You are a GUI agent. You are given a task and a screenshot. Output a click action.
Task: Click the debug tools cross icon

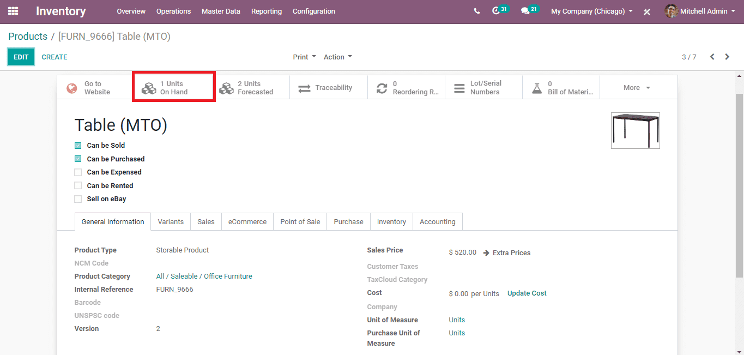[x=647, y=11]
